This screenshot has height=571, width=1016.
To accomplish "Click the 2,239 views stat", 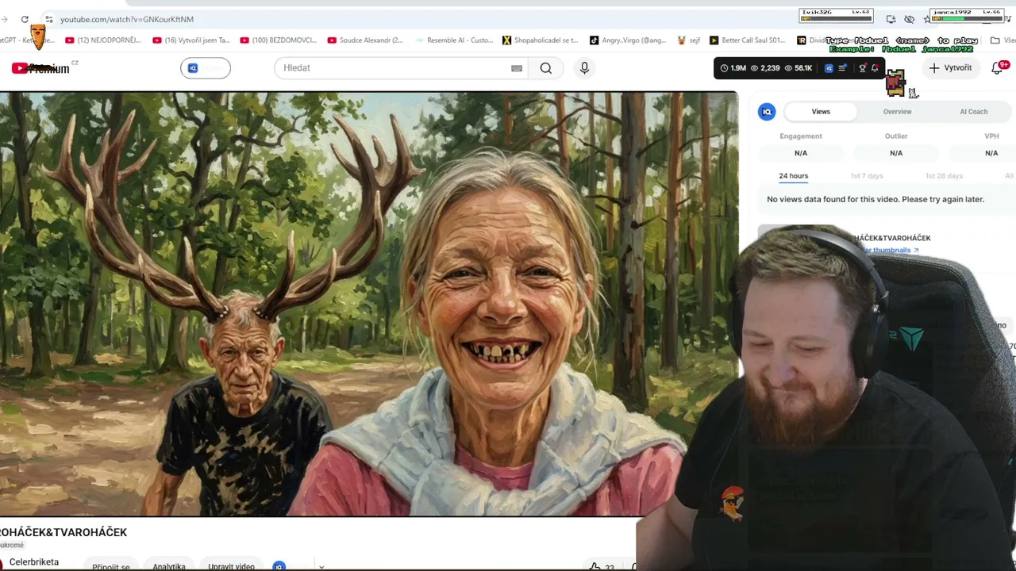I will tap(765, 68).
